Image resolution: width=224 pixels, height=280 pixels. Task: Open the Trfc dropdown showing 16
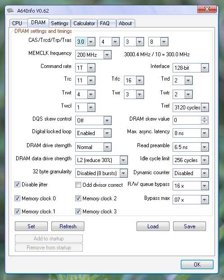tap(140, 81)
